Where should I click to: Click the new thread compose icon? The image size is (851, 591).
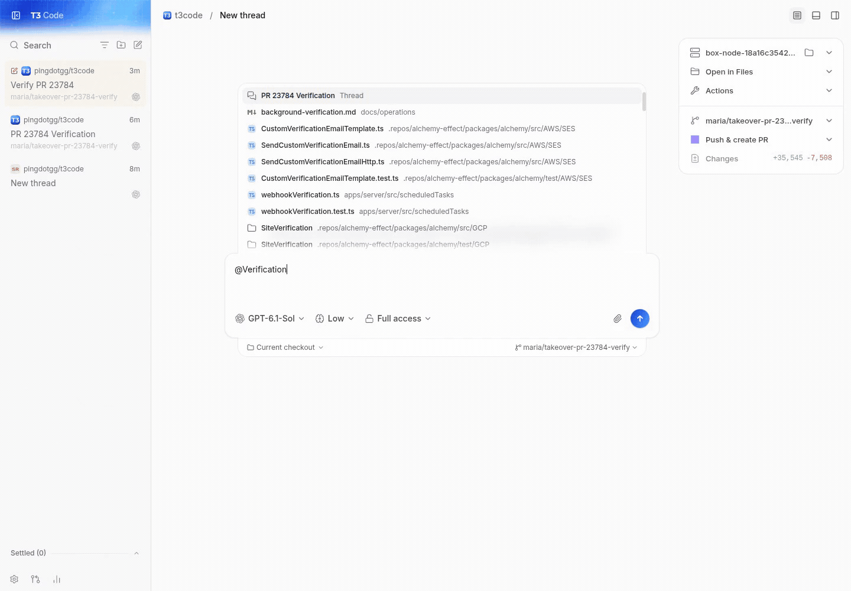click(x=138, y=45)
